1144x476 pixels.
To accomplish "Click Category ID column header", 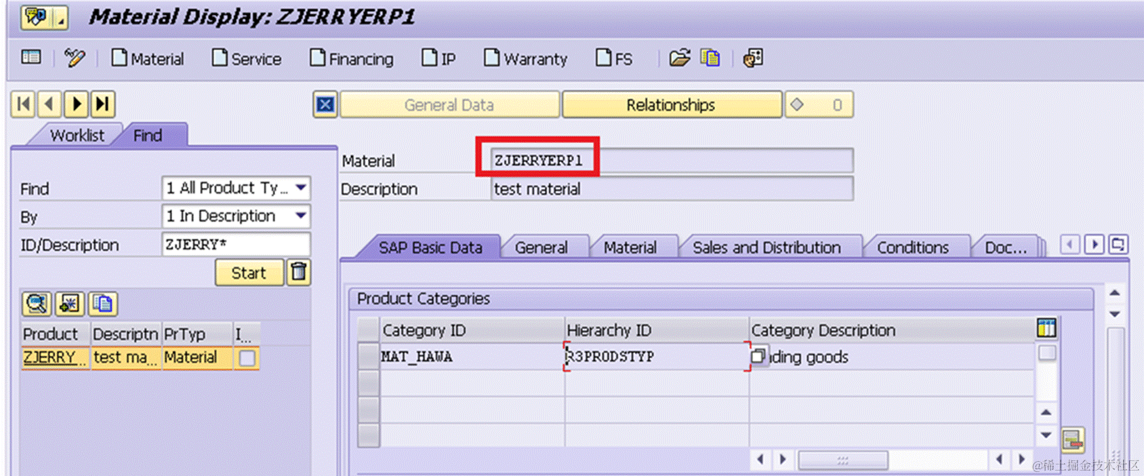I will (472, 330).
